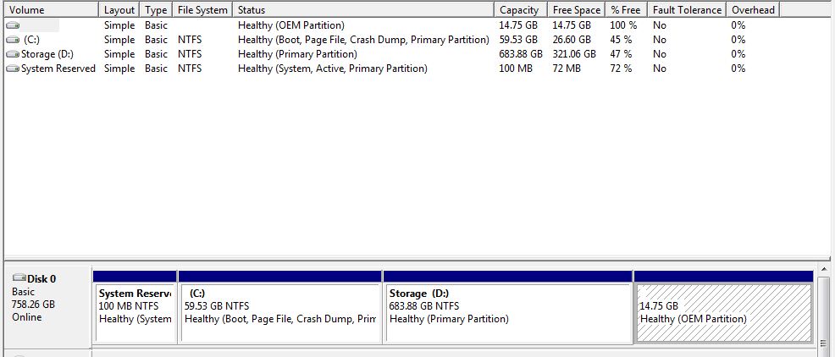Click the 72 MB free space cell
The height and width of the screenshot is (357, 835).
[x=567, y=69]
